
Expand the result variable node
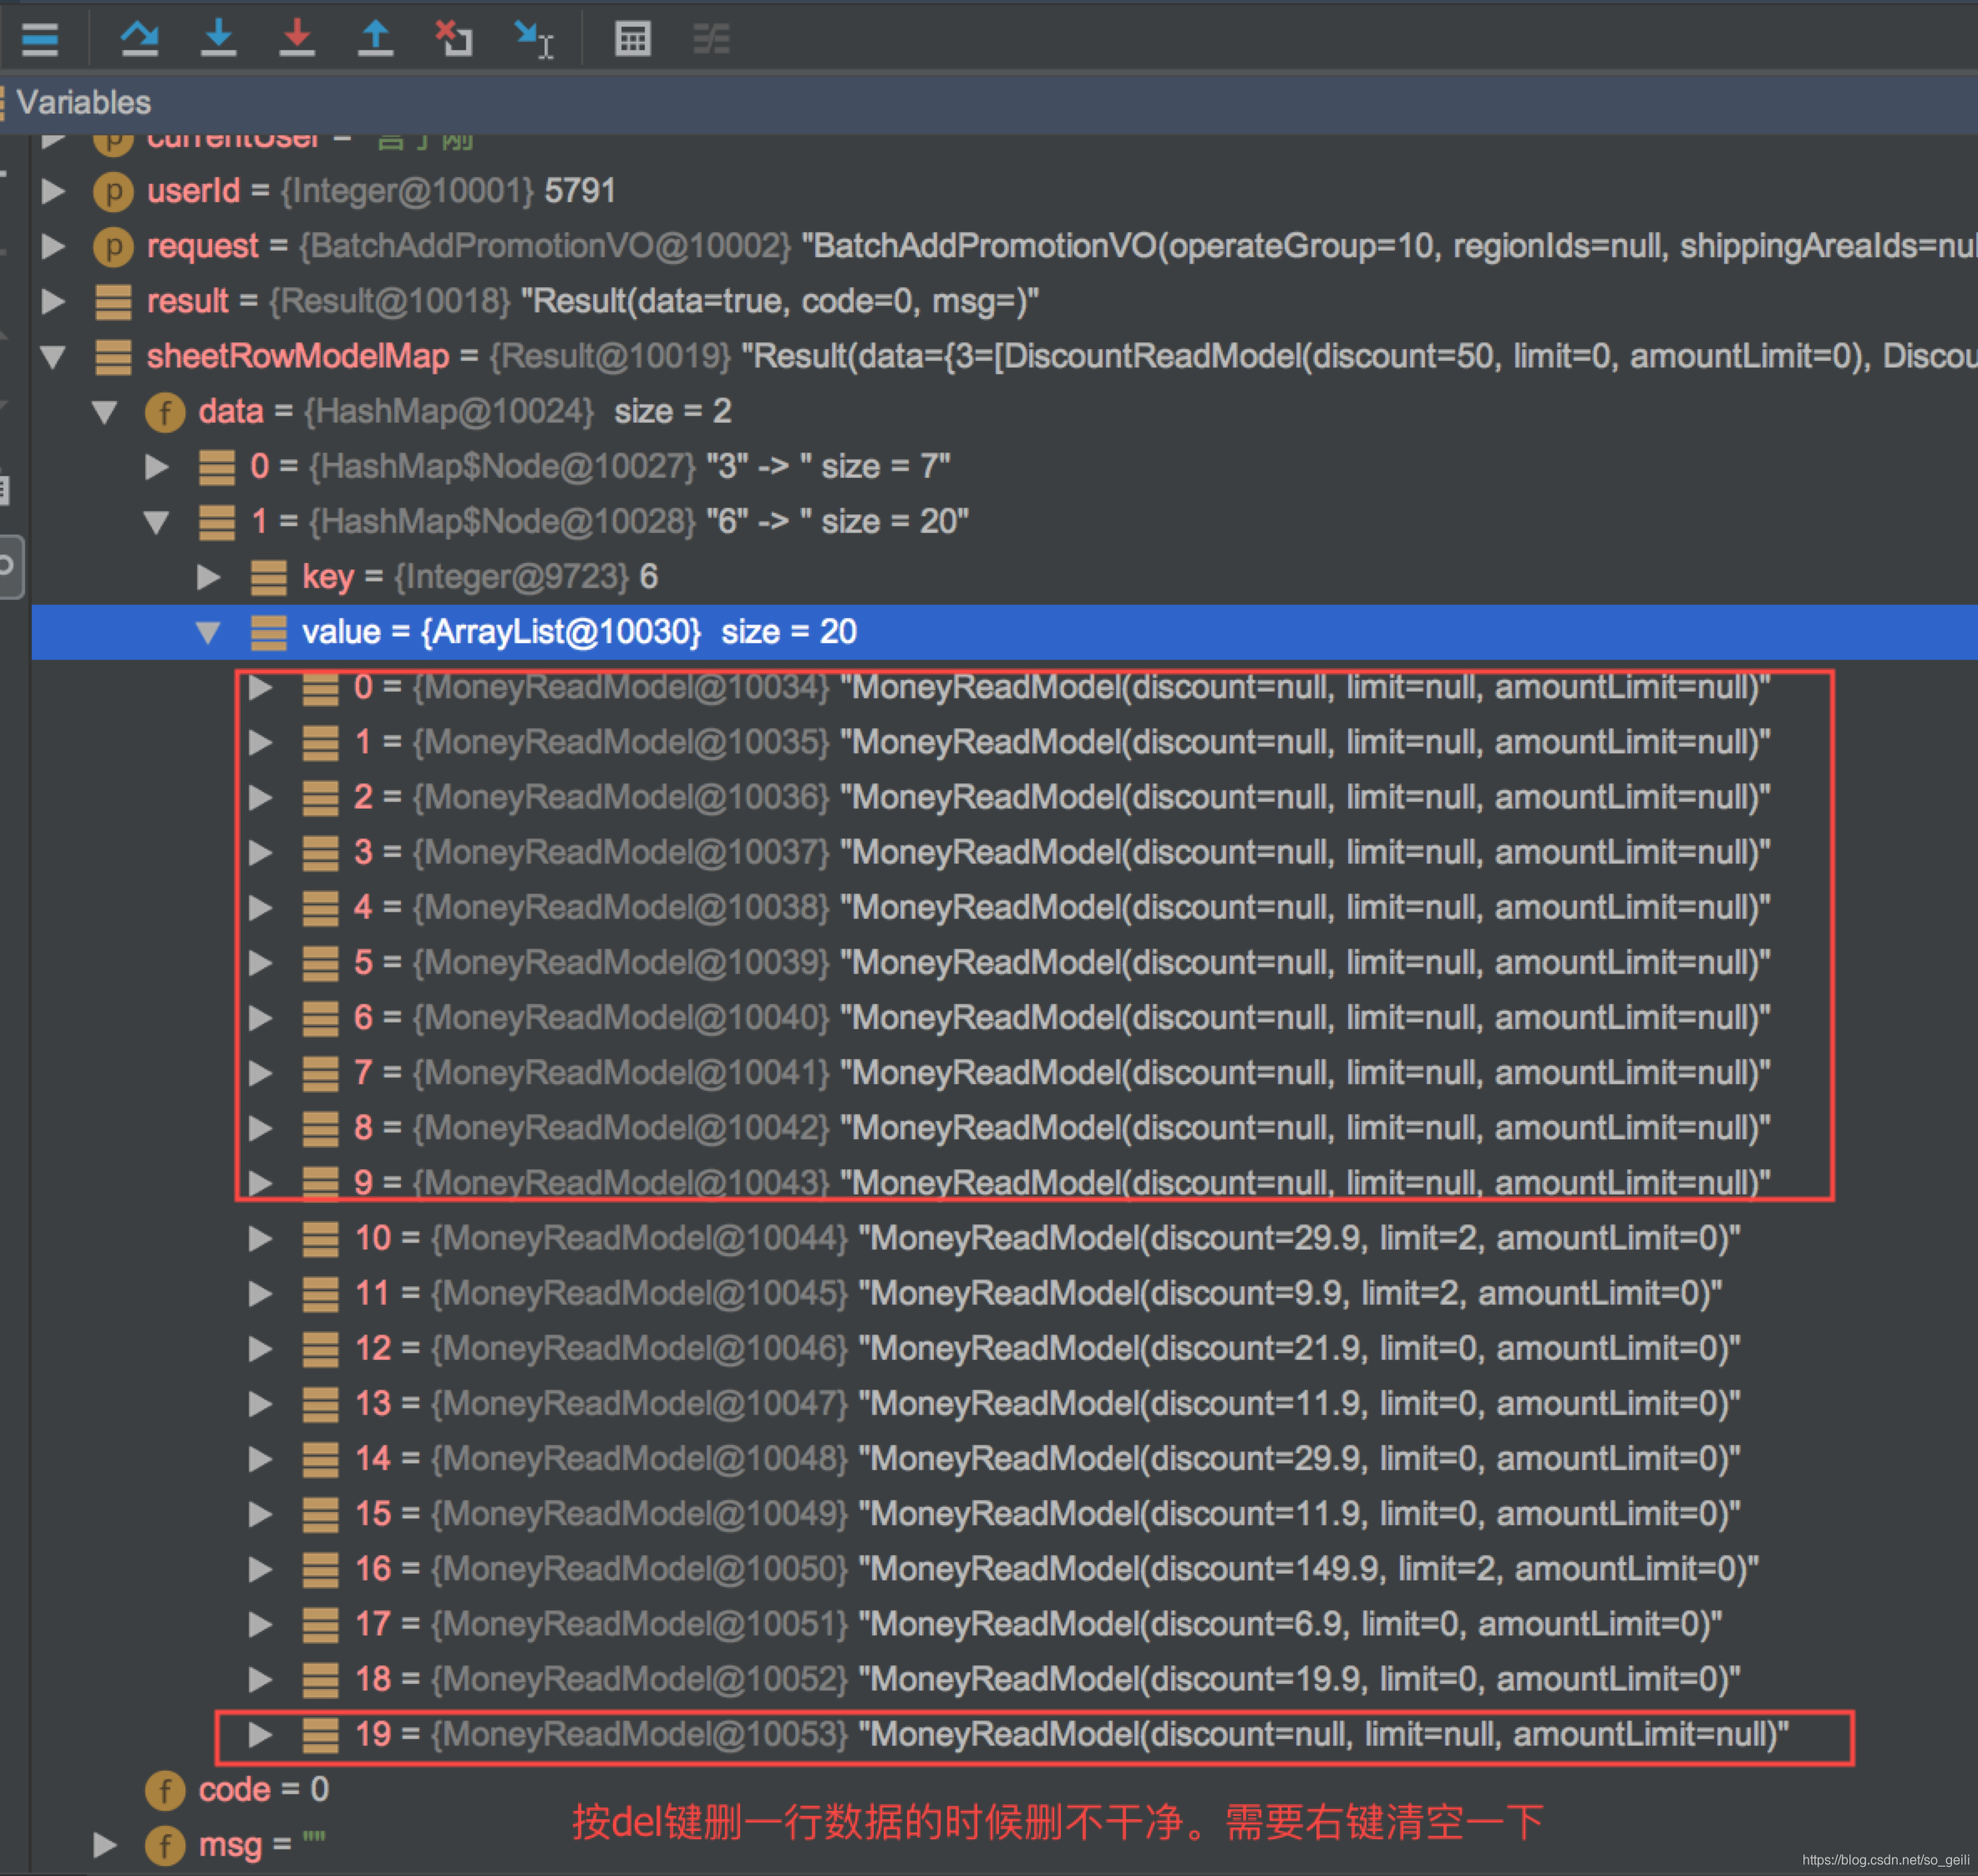click(x=53, y=300)
